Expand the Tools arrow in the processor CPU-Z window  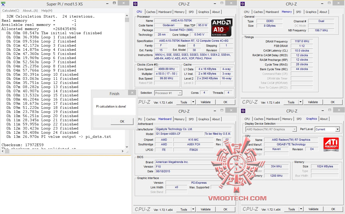(193, 102)
